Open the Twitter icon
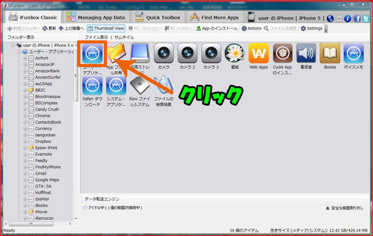This screenshot has height=236, width=373. pos(366,18)
